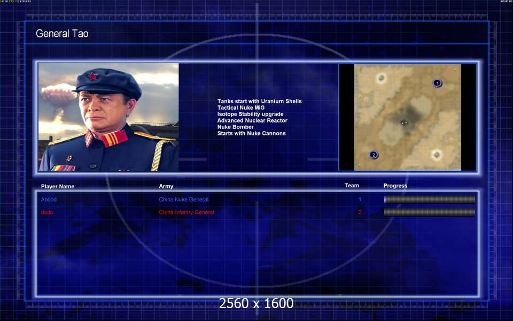513x321 pixels.
Task: Click the Progress column header
Action: tap(395, 186)
